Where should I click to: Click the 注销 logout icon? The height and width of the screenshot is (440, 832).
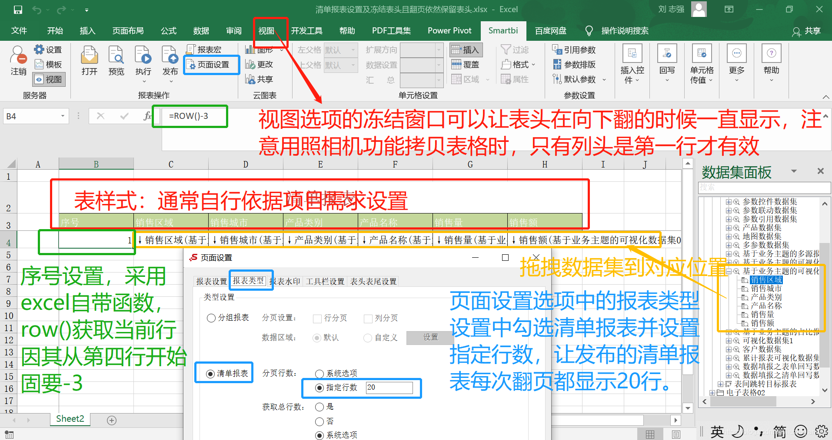[18, 55]
